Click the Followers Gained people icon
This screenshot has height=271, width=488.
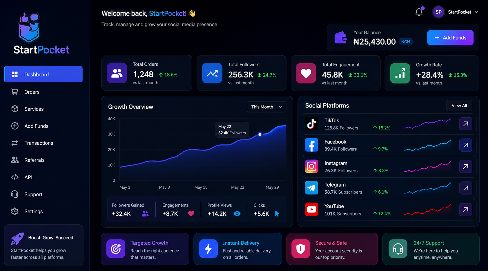(x=145, y=214)
